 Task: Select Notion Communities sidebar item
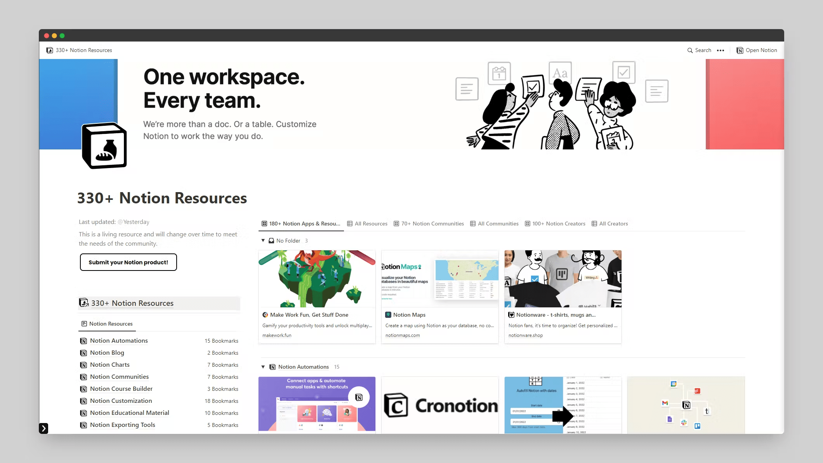click(x=119, y=376)
